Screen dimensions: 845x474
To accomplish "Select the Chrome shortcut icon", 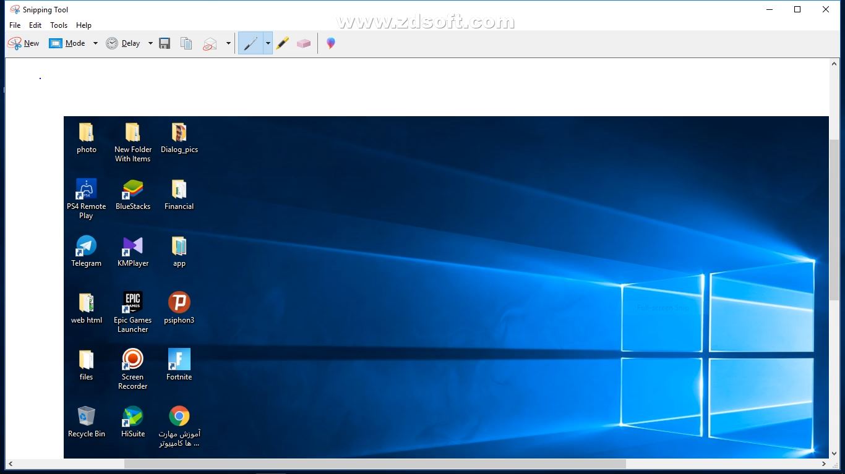I will [179, 426].
